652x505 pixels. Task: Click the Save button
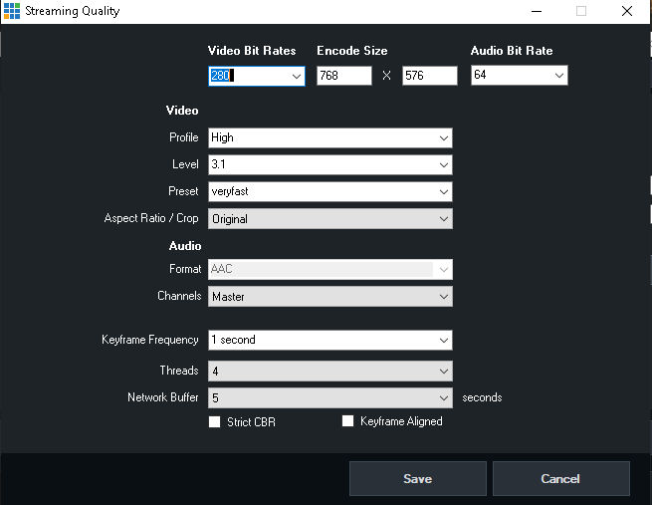(x=417, y=478)
